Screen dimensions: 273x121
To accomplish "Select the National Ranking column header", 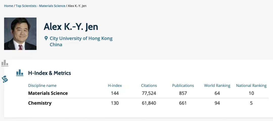I will point(251,86).
